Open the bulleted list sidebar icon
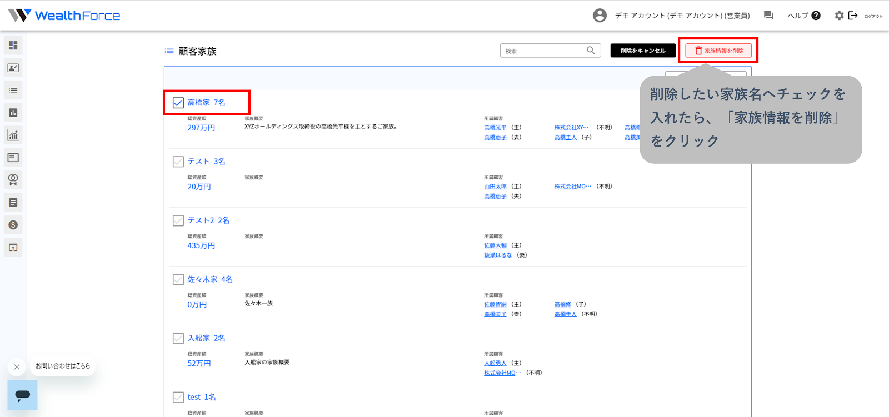The image size is (889, 417). click(13, 91)
